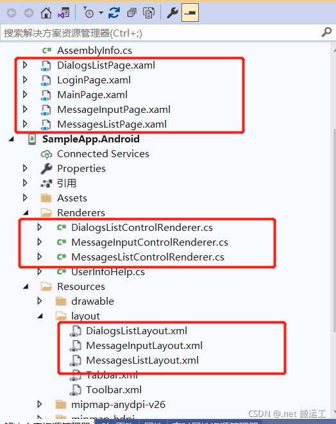Click the layout open folder icon
The image size is (336, 424).
point(61,316)
